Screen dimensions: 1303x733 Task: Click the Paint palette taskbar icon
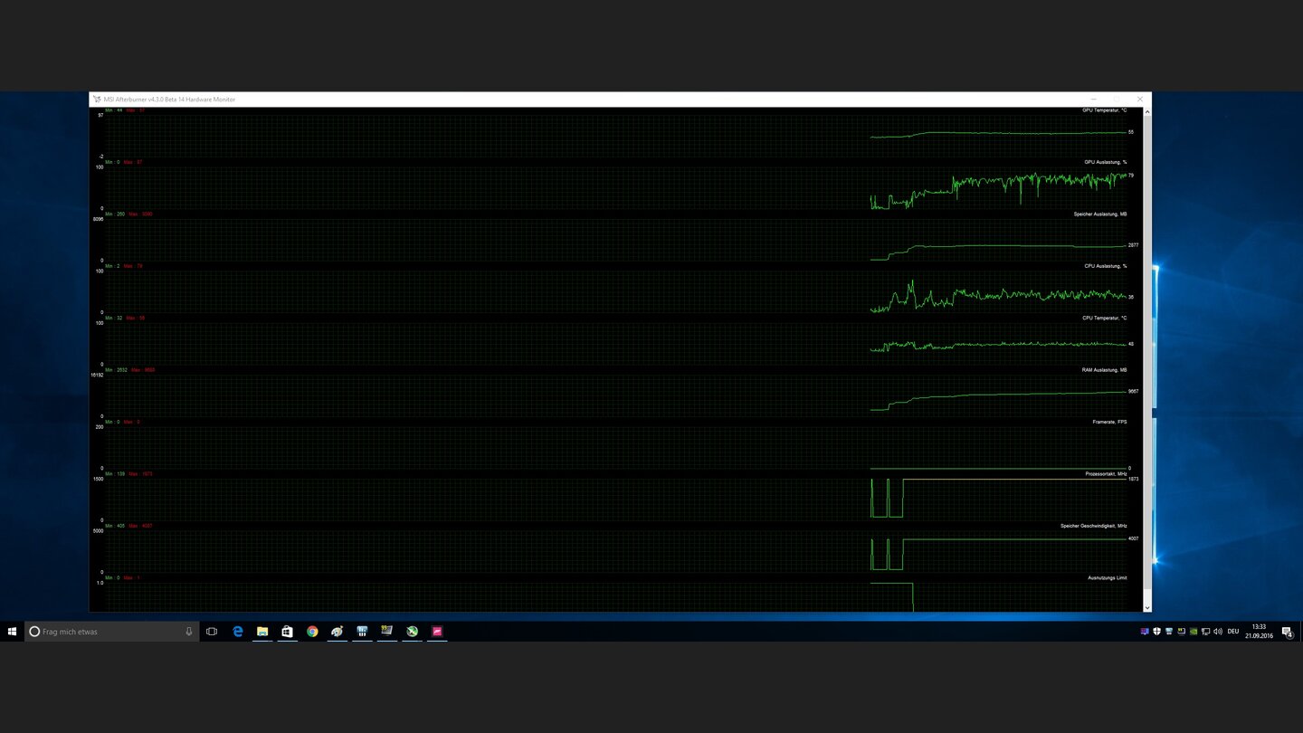(x=337, y=632)
